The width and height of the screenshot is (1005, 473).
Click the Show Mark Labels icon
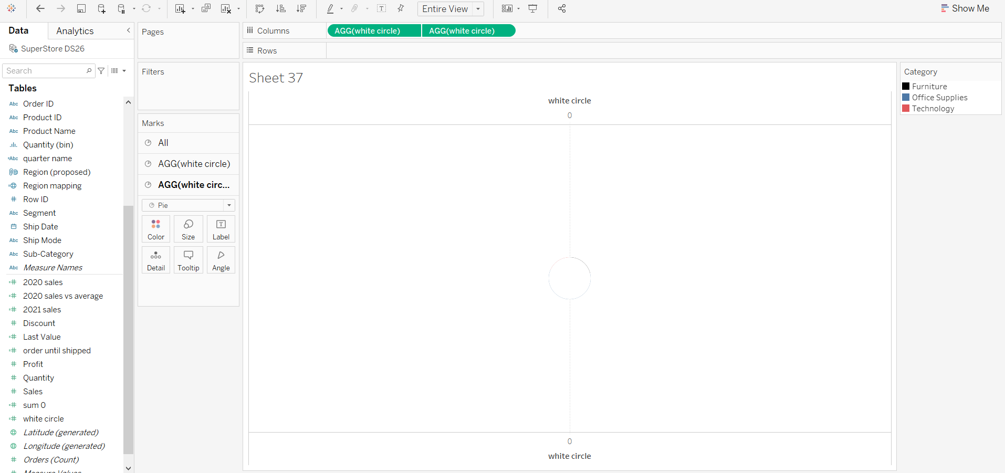click(x=382, y=8)
